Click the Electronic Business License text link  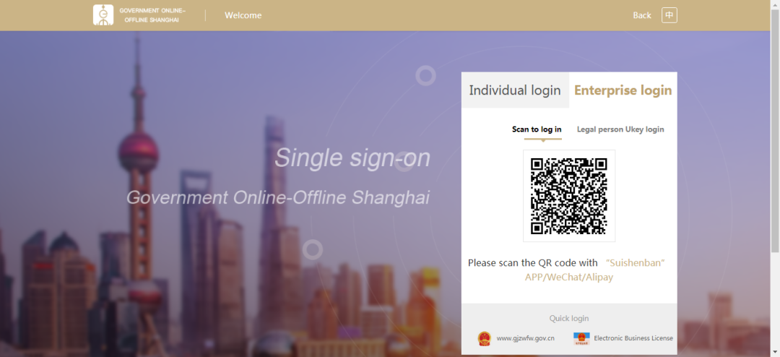633,338
